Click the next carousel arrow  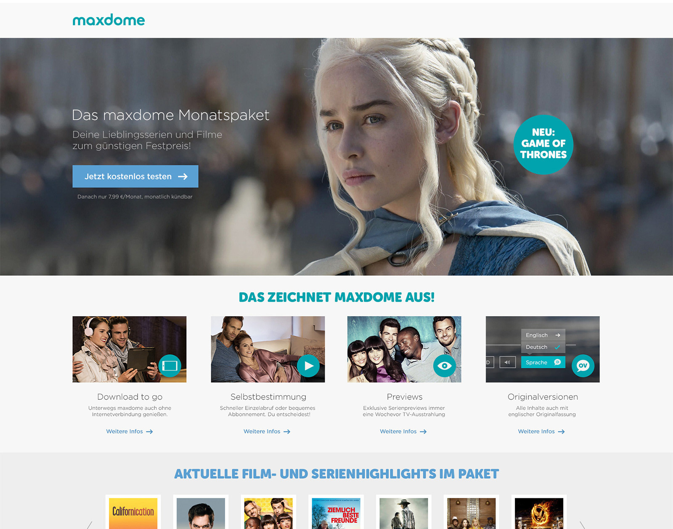tap(583, 525)
